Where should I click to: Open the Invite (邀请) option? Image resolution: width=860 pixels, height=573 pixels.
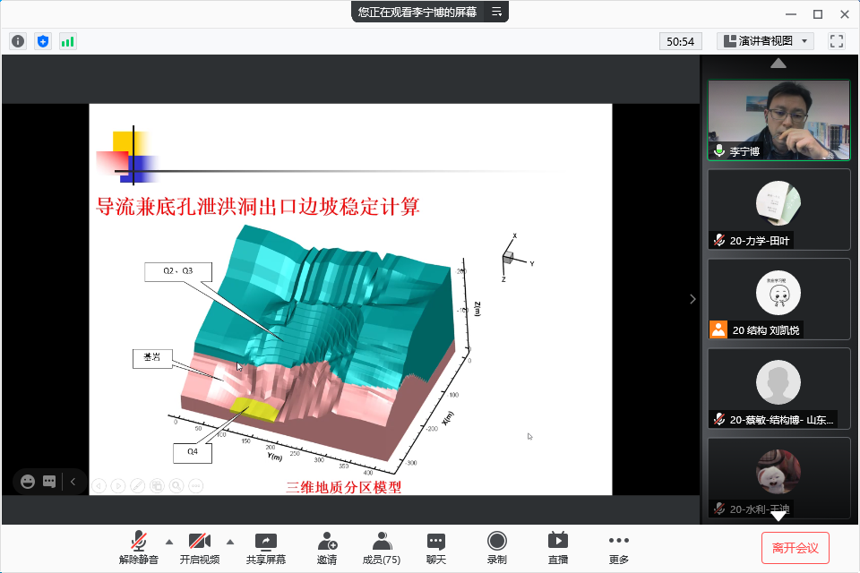[327, 547]
